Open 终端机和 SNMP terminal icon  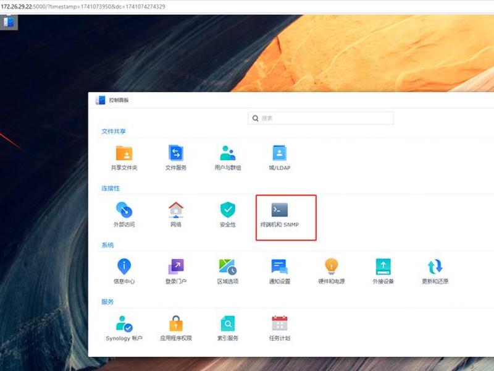(280, 210)
